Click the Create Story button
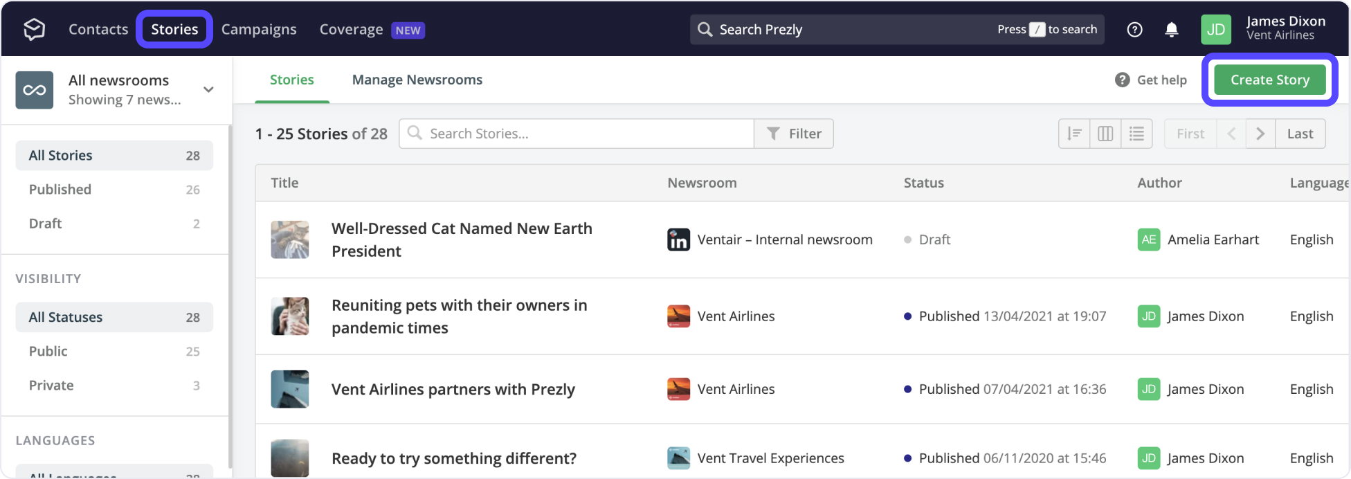This screenshot has width=1351, height=479. click(1270, 80)
